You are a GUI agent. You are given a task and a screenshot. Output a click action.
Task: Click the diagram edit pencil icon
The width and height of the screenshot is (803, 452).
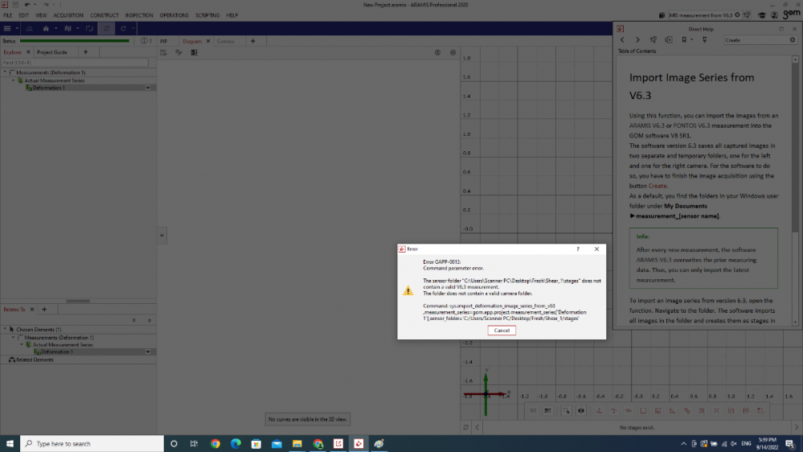178,52
